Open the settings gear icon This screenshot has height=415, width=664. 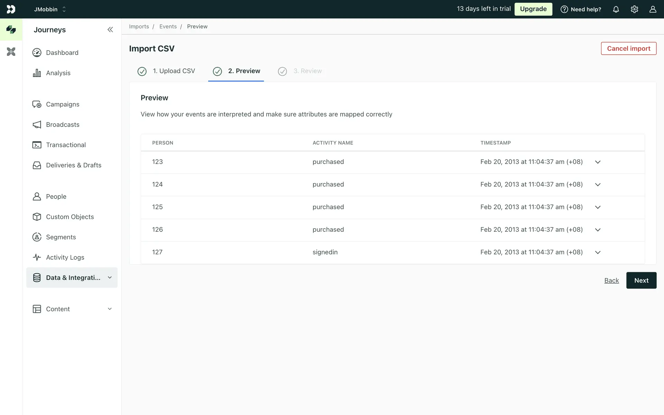[634, 9]
